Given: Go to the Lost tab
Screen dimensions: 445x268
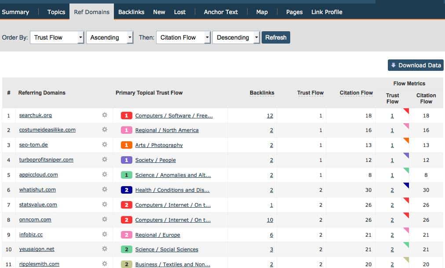Looking at the screenshot, I should 180,12.
